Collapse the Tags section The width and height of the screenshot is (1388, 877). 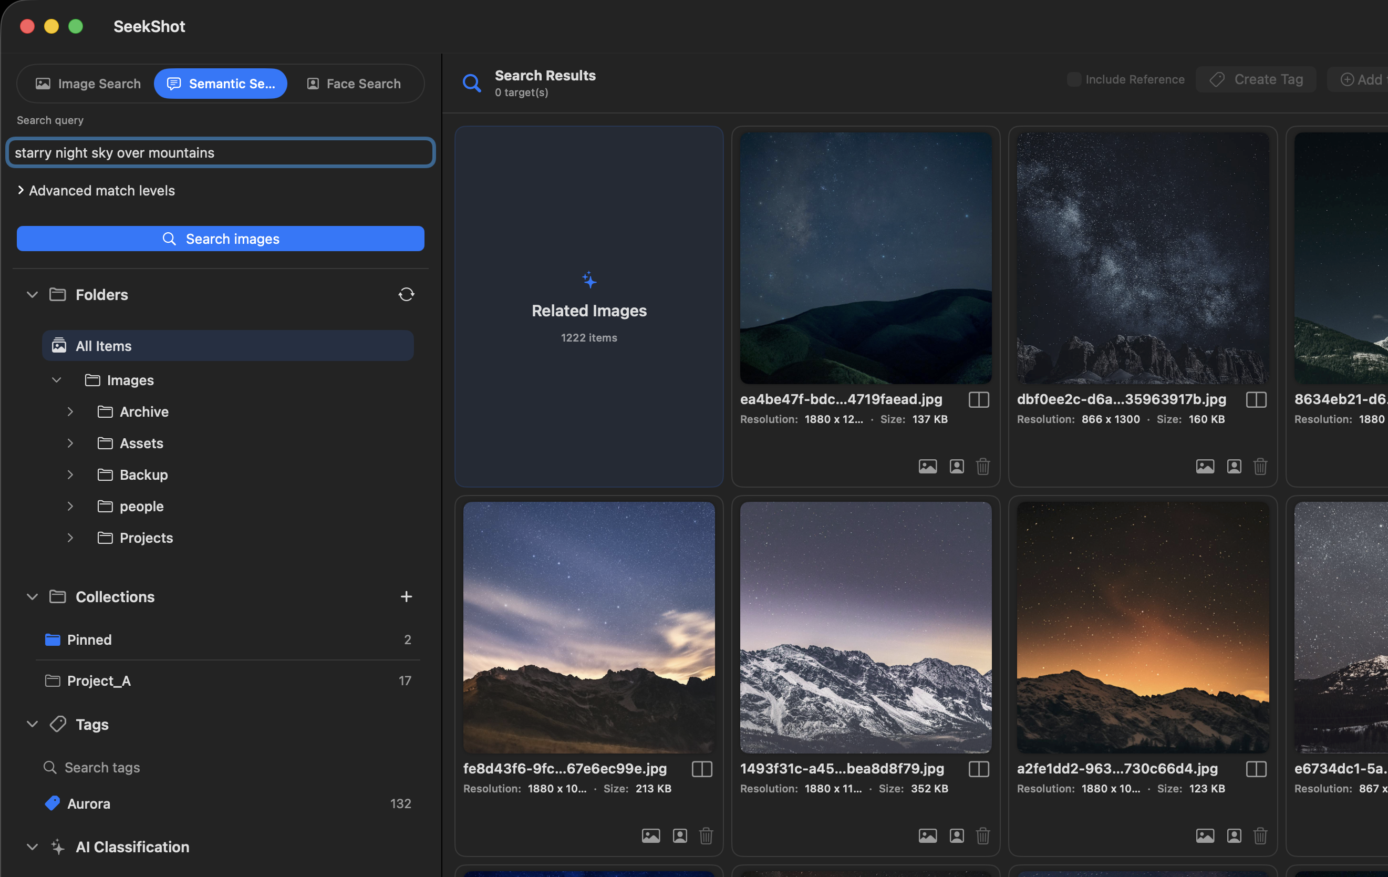(x=32, y=724)
